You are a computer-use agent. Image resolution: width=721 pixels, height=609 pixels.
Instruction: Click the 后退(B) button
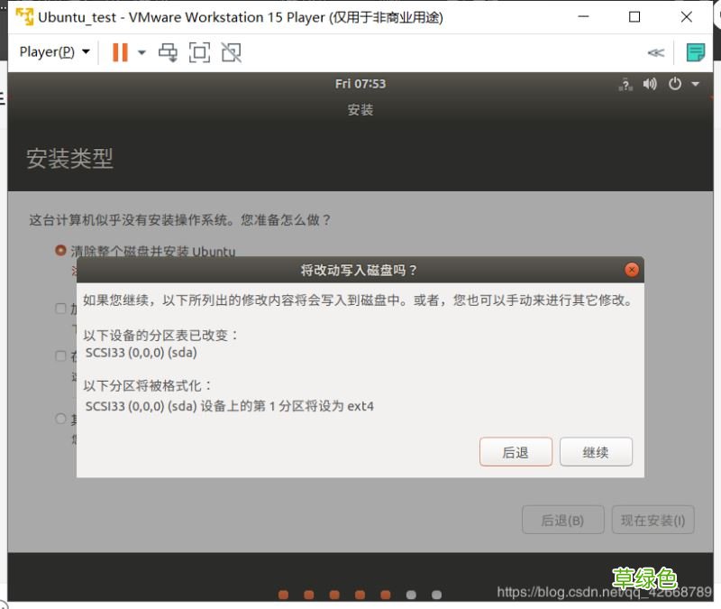click(x=562, y=520)
